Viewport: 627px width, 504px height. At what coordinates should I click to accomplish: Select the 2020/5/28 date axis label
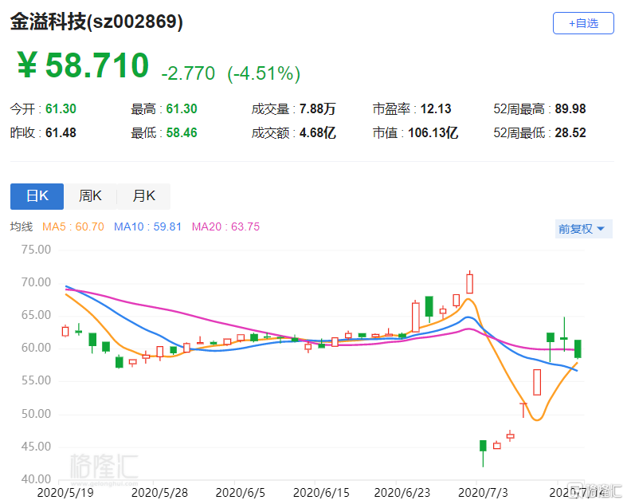coord(159,493)
